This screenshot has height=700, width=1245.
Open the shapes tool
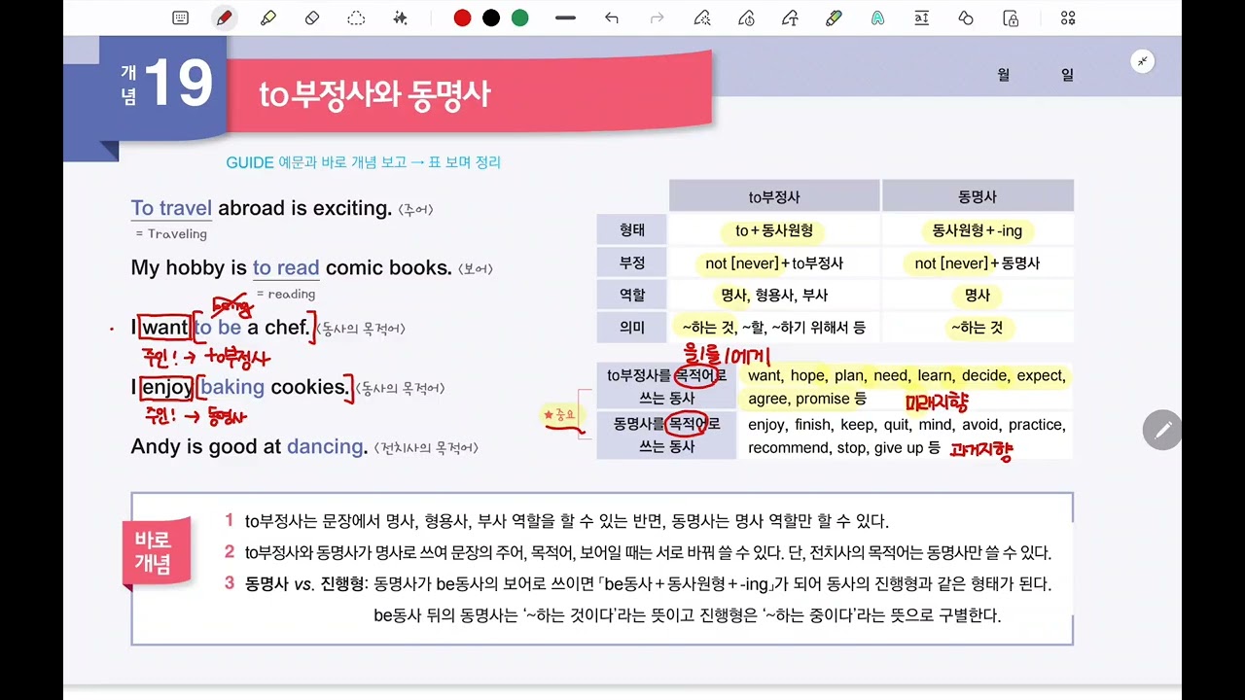966,17
